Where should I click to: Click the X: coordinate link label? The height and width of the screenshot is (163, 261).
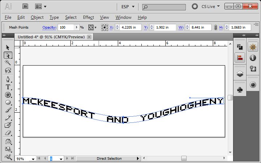(112, 28)
